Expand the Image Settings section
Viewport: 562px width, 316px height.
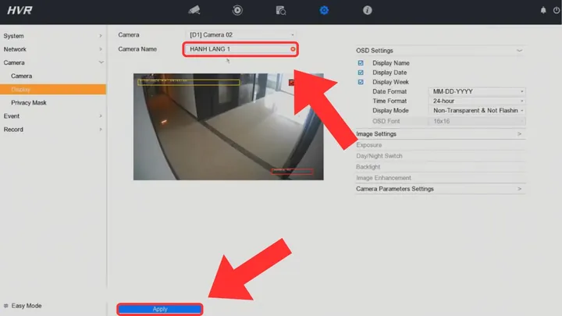[x=440, y=133]
